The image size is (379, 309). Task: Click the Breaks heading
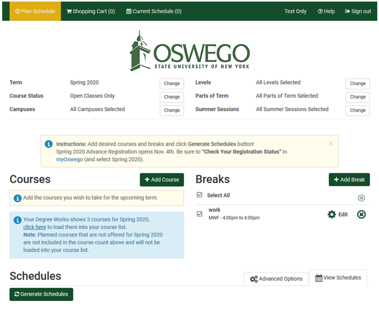(213, 179)
